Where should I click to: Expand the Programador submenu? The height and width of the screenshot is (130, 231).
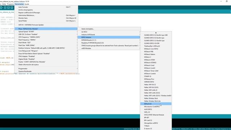click(x=46, y=69)
